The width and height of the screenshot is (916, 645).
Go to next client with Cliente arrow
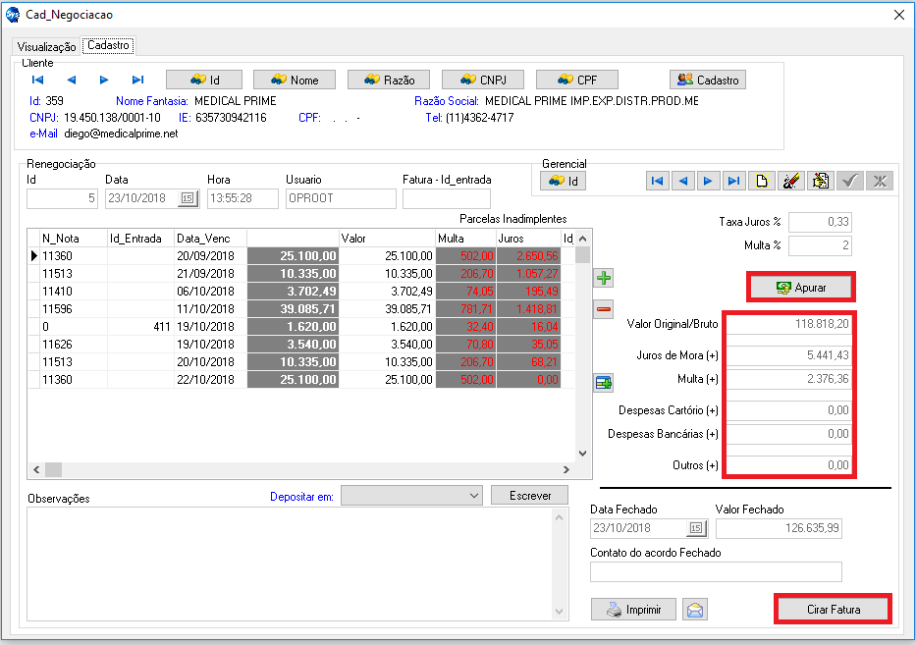(x=104, y=80)
